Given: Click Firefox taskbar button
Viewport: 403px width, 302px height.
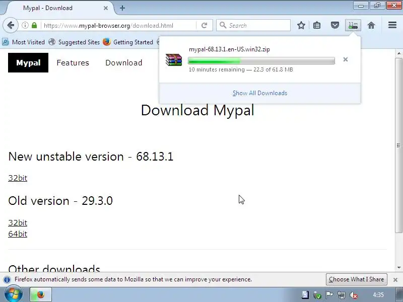Looking at the screenshot, I should 41,294.
